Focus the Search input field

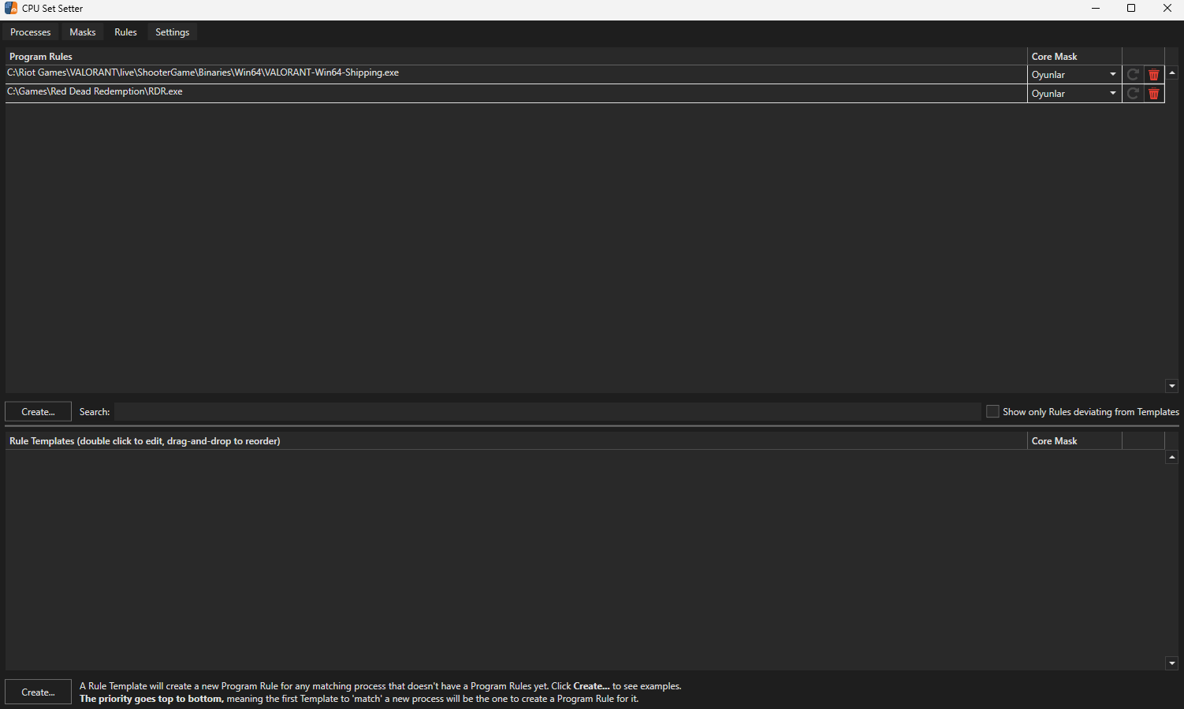pos(548,411)
